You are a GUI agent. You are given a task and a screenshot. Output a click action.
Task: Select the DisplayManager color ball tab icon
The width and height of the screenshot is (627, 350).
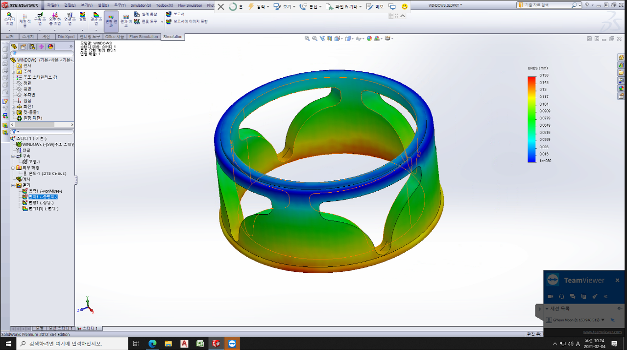click(50, 46)
